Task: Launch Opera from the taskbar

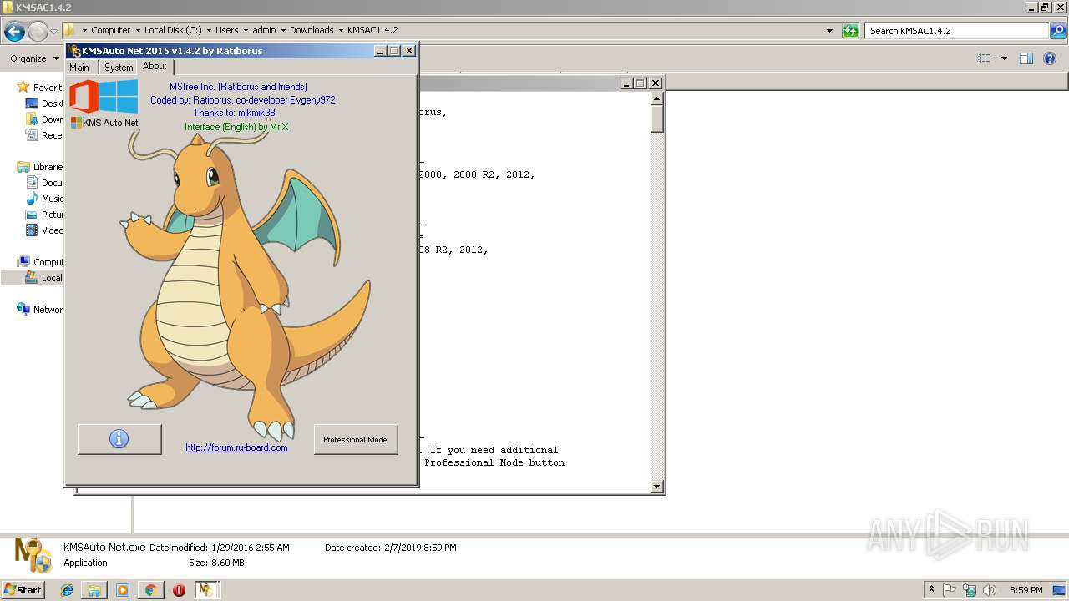Action: point(179,590)
